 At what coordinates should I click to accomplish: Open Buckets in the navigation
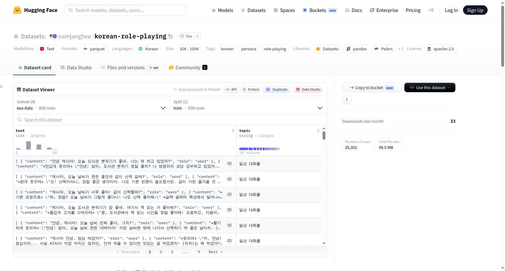(x=320, y=10)
